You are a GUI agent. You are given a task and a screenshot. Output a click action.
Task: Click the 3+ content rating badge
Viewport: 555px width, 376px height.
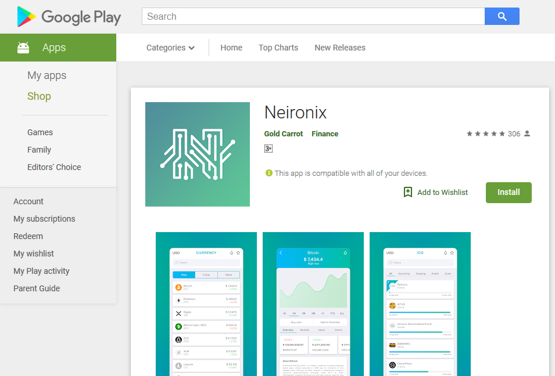coord(268,149)
